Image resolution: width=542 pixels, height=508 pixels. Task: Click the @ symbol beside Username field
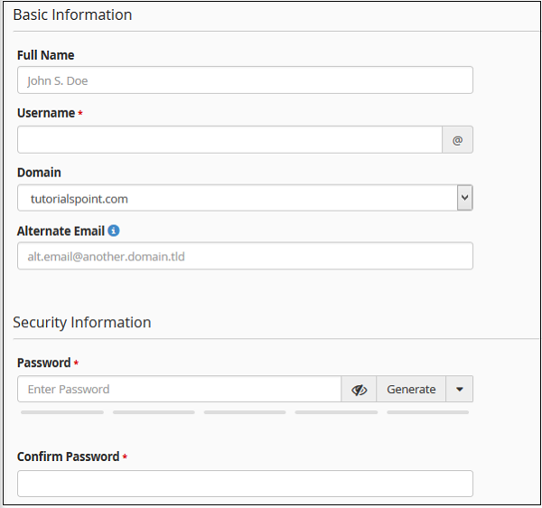(457, 140)
